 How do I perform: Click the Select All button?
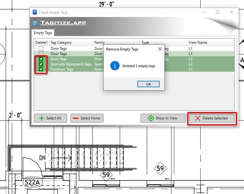point(50,118)
